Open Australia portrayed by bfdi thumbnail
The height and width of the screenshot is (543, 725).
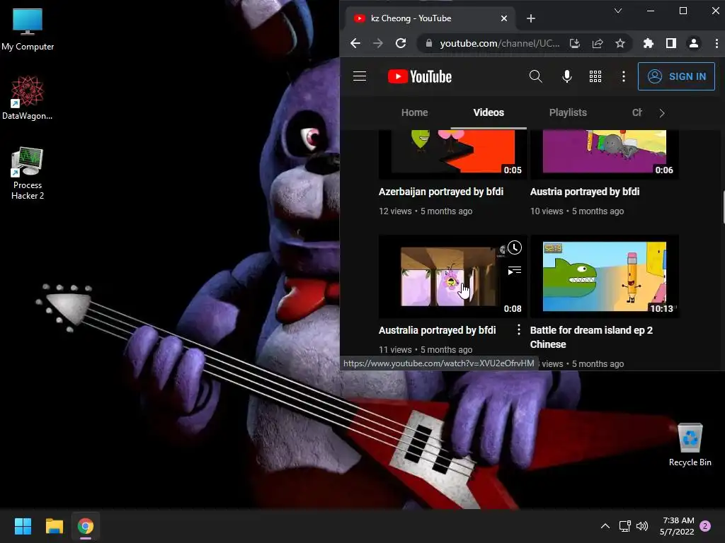[x=452, y=276]
